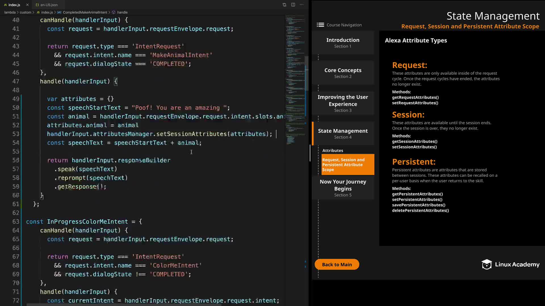Click the Linux Academy logo icon

tap(487, 264)
